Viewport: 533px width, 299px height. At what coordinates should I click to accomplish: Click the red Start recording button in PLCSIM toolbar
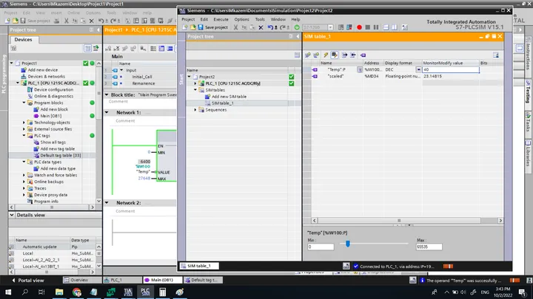359,27
